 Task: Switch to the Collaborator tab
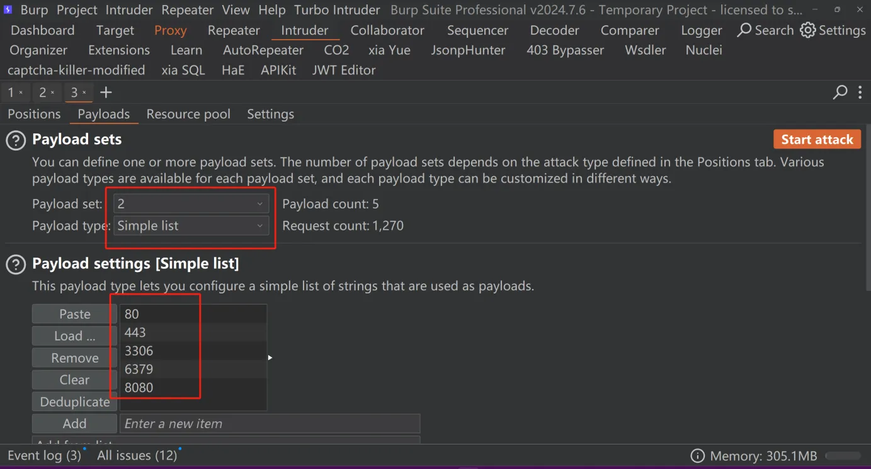coord(387,30)
